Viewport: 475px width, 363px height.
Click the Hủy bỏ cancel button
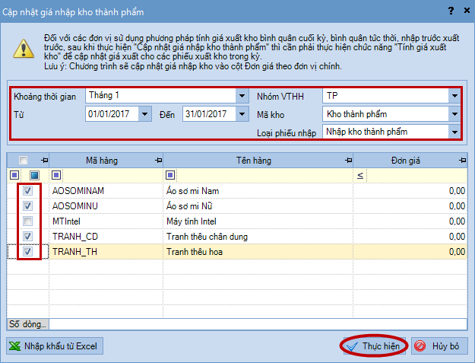tap(439, 345)
